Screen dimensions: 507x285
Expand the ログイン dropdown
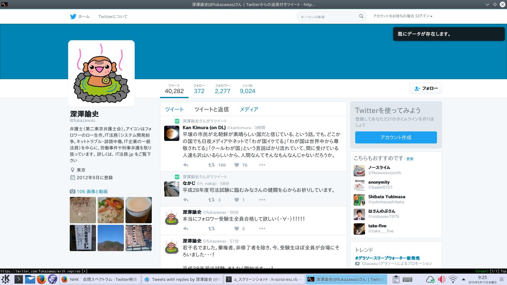coord(424,16)
